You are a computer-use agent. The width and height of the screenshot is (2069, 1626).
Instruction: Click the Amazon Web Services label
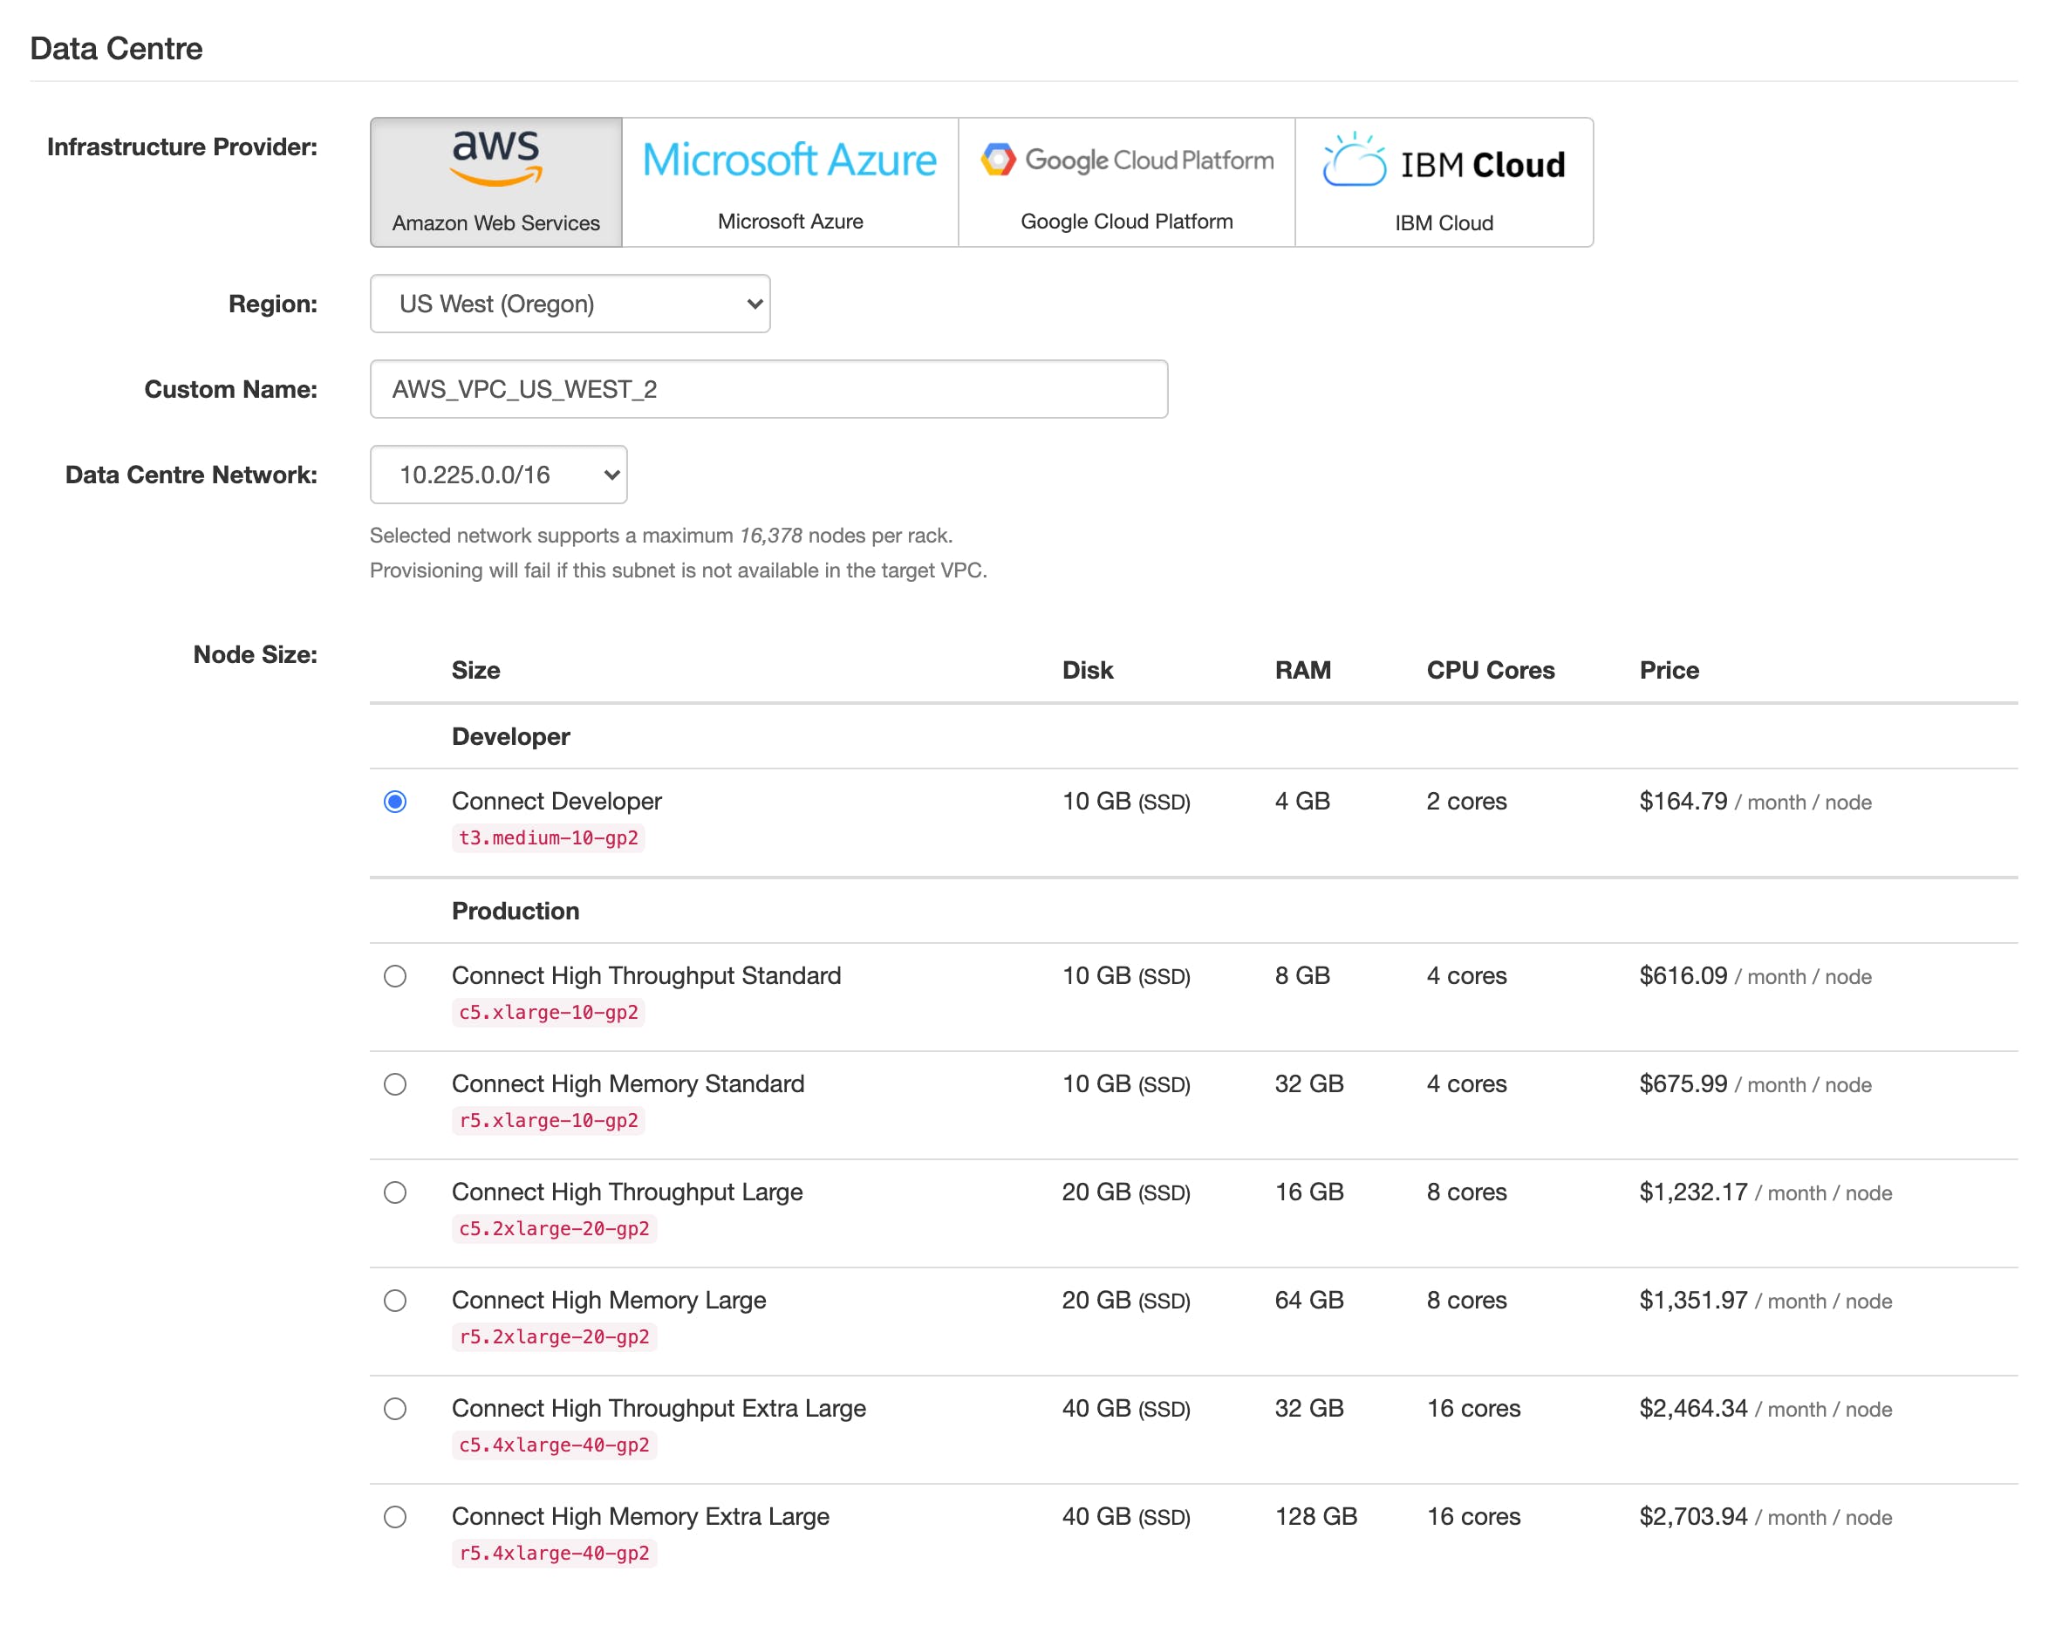pos(495,222)
